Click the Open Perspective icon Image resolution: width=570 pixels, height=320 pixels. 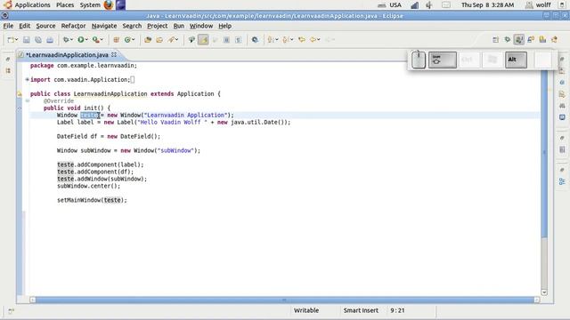(495, 40)
